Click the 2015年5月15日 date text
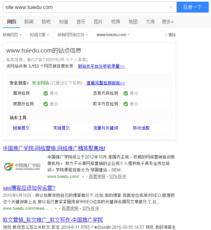 point(17,196)
